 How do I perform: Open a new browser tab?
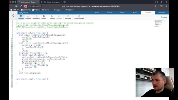pos(65,2)
